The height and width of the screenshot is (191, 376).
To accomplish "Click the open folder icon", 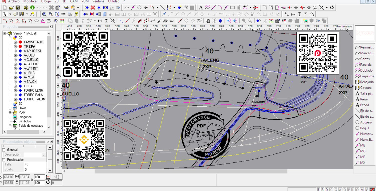I will tap(11, 8).
